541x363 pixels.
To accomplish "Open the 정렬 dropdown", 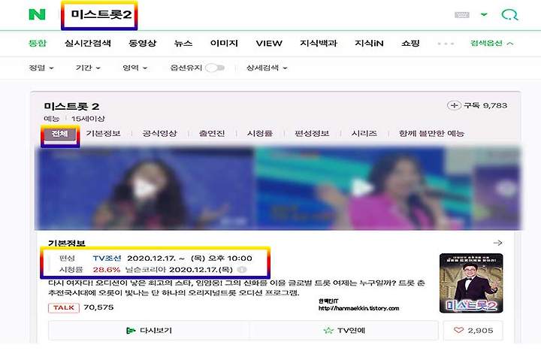I will pos(41,68).
